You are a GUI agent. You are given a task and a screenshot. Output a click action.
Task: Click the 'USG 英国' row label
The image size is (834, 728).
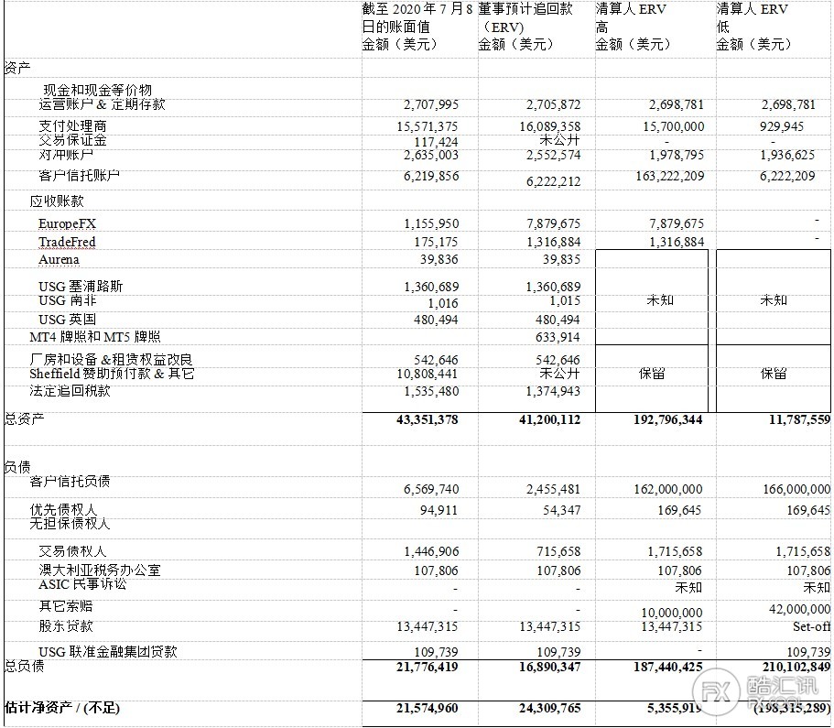[x=68, y=320]
